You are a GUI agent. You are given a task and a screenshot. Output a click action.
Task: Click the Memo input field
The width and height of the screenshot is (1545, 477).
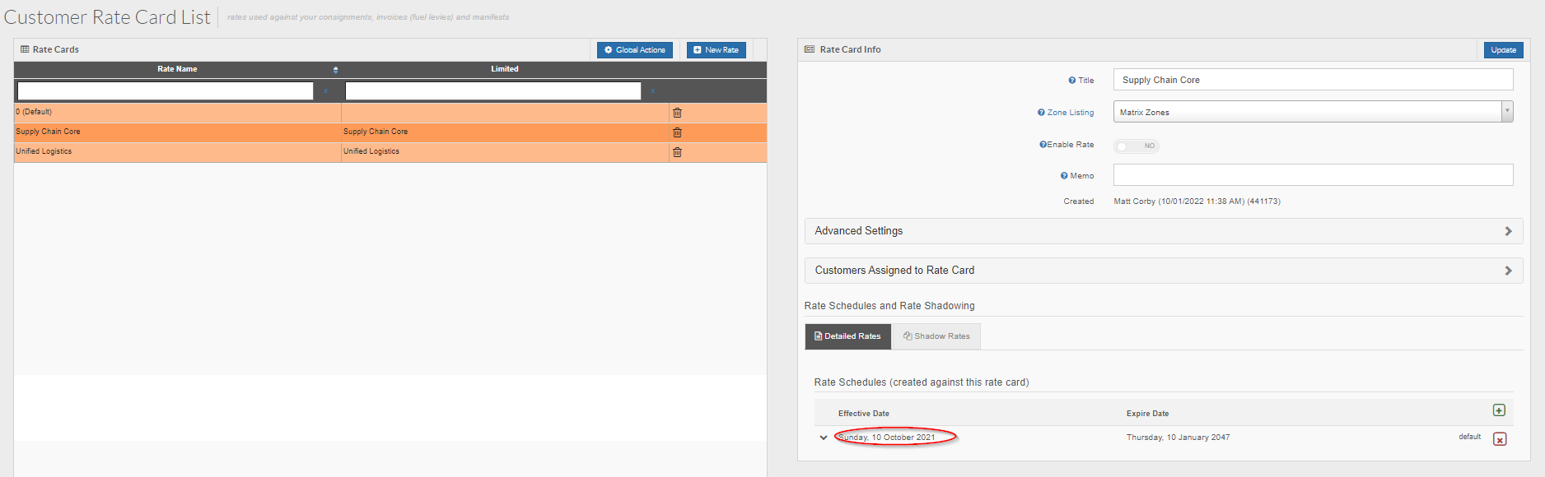pos(1313,174)
